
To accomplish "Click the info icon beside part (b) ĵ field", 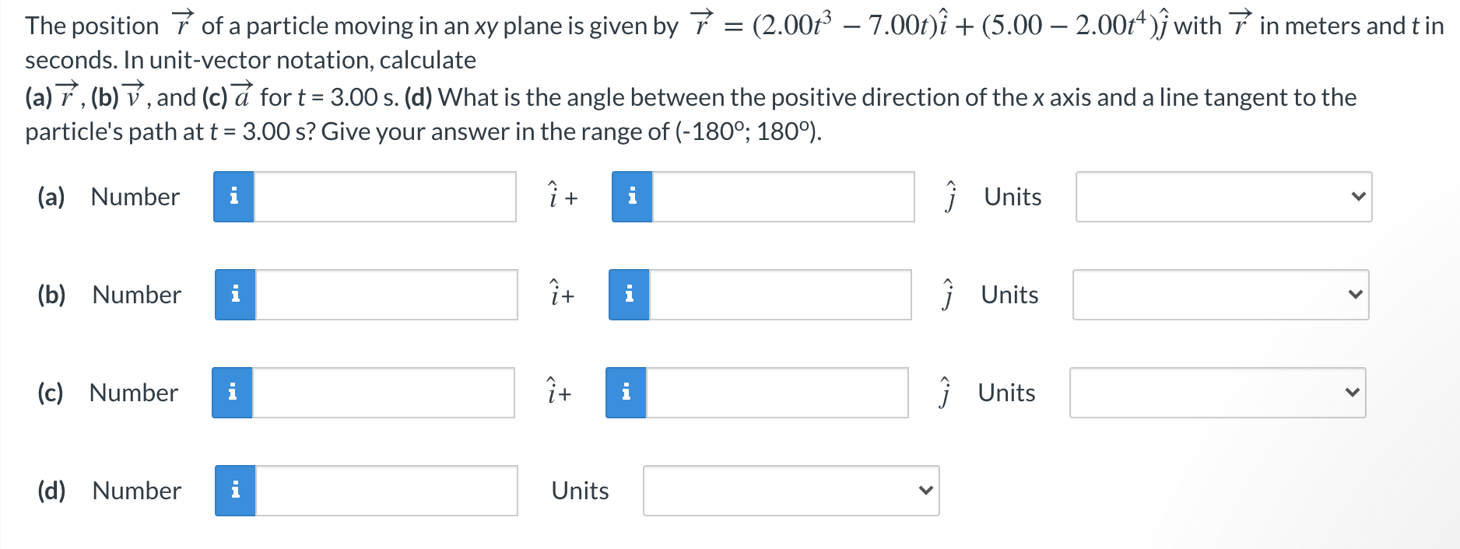I will pos(629,295).
